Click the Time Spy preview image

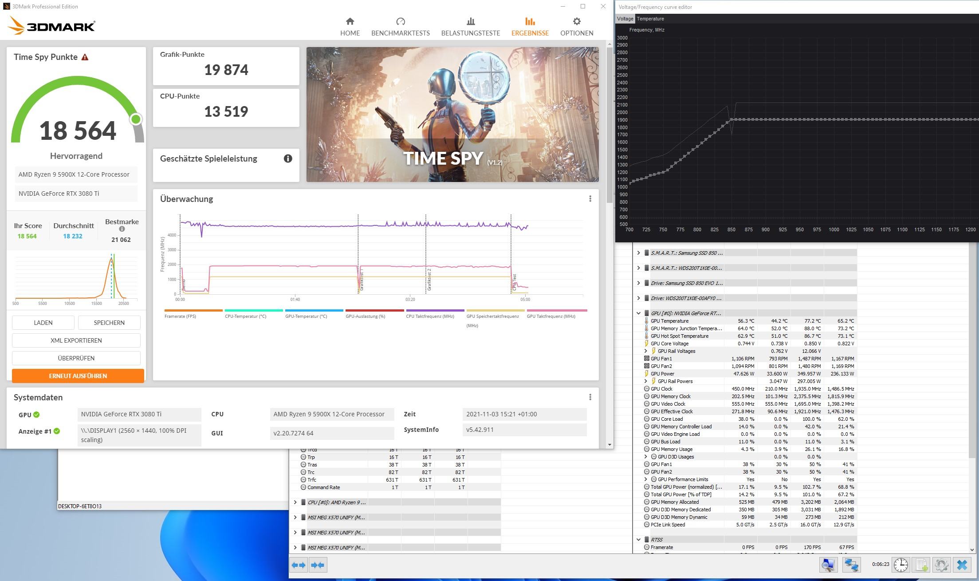click(452, 115)
